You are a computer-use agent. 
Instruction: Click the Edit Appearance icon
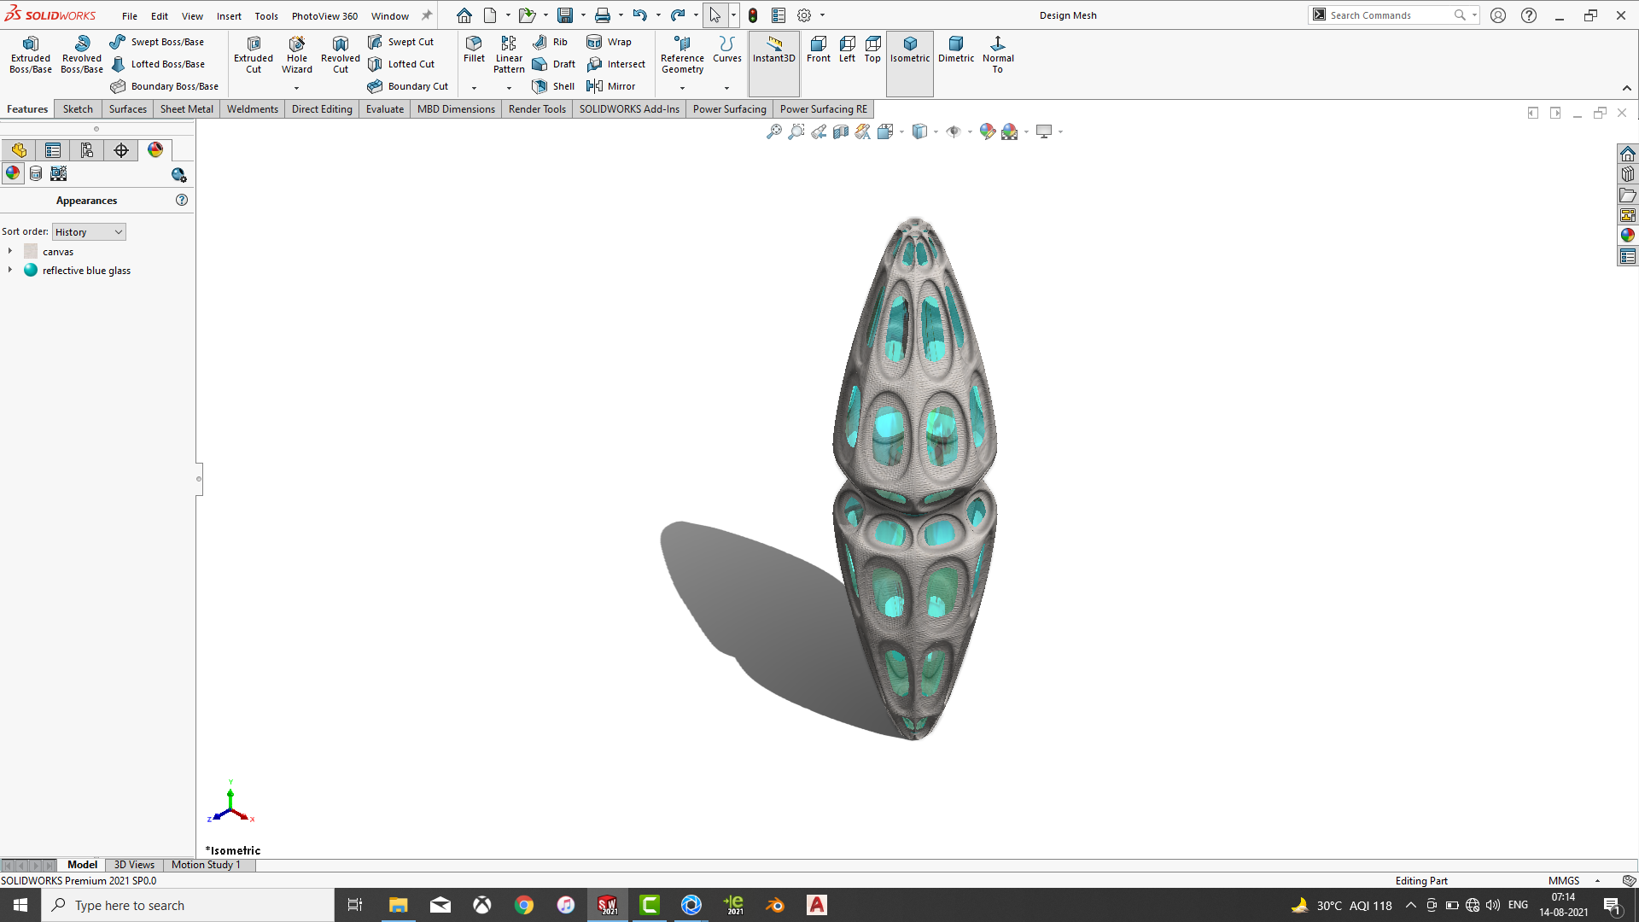pyautogui.click(x=988, y=131)
